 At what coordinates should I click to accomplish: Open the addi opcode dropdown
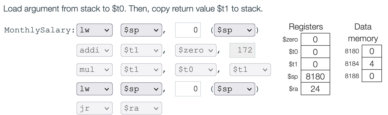[x=94, y=50]
